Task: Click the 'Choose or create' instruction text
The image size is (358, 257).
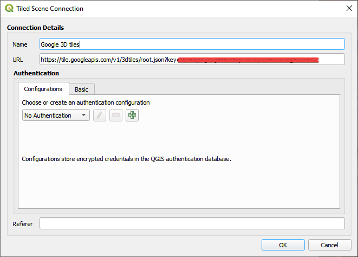Action: 86,102
